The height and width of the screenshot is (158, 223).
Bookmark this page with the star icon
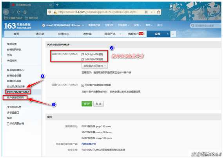(158, 12)
